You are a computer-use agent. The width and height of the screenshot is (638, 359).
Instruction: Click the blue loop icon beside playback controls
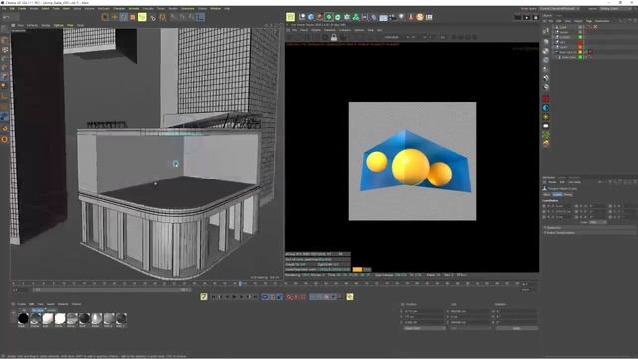[266, 297]
